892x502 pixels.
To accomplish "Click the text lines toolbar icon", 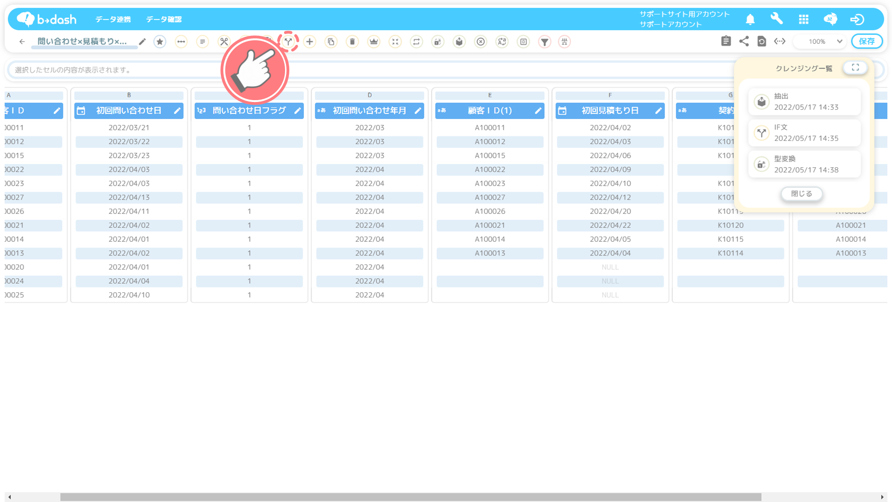I will click(x=202, y=42).
